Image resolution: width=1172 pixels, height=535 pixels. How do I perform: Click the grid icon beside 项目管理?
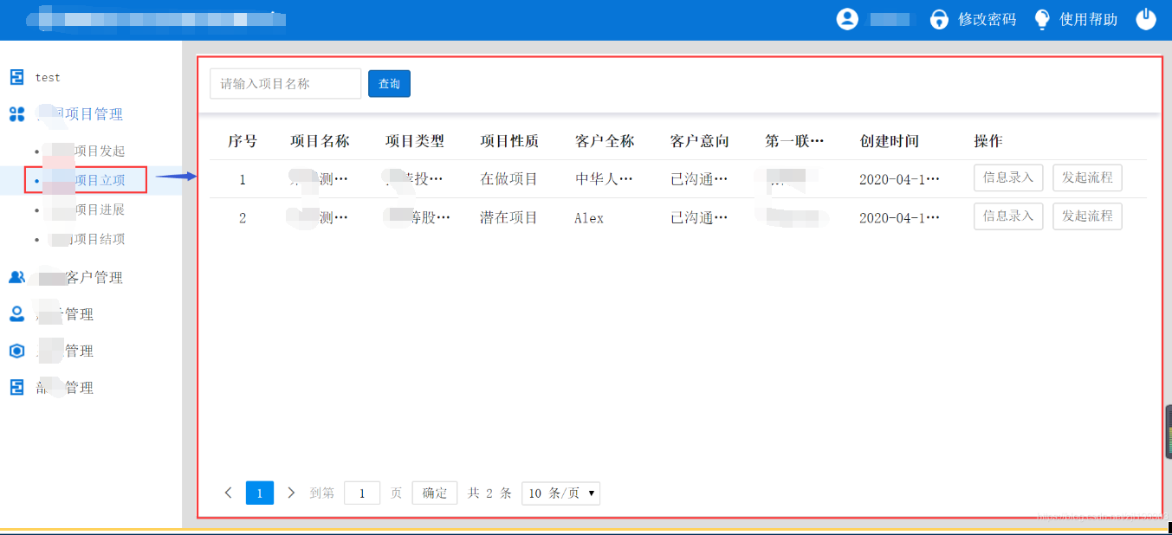tap(16, 113)
